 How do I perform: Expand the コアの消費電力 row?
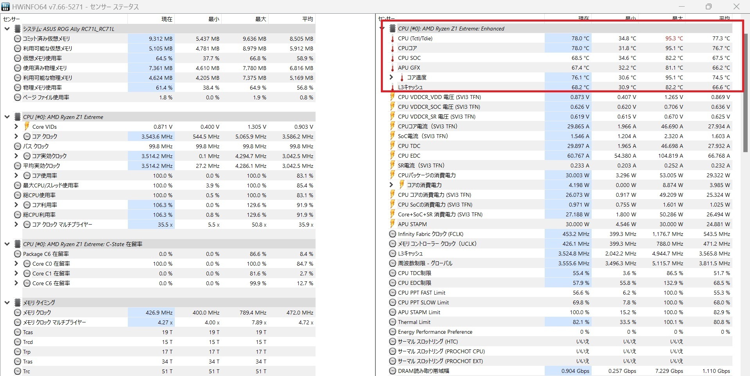click(x=391, y=185)
